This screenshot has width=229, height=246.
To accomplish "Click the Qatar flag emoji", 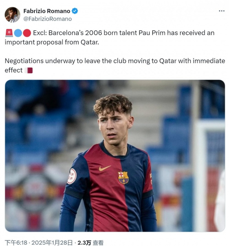I will tap(29, 71).
